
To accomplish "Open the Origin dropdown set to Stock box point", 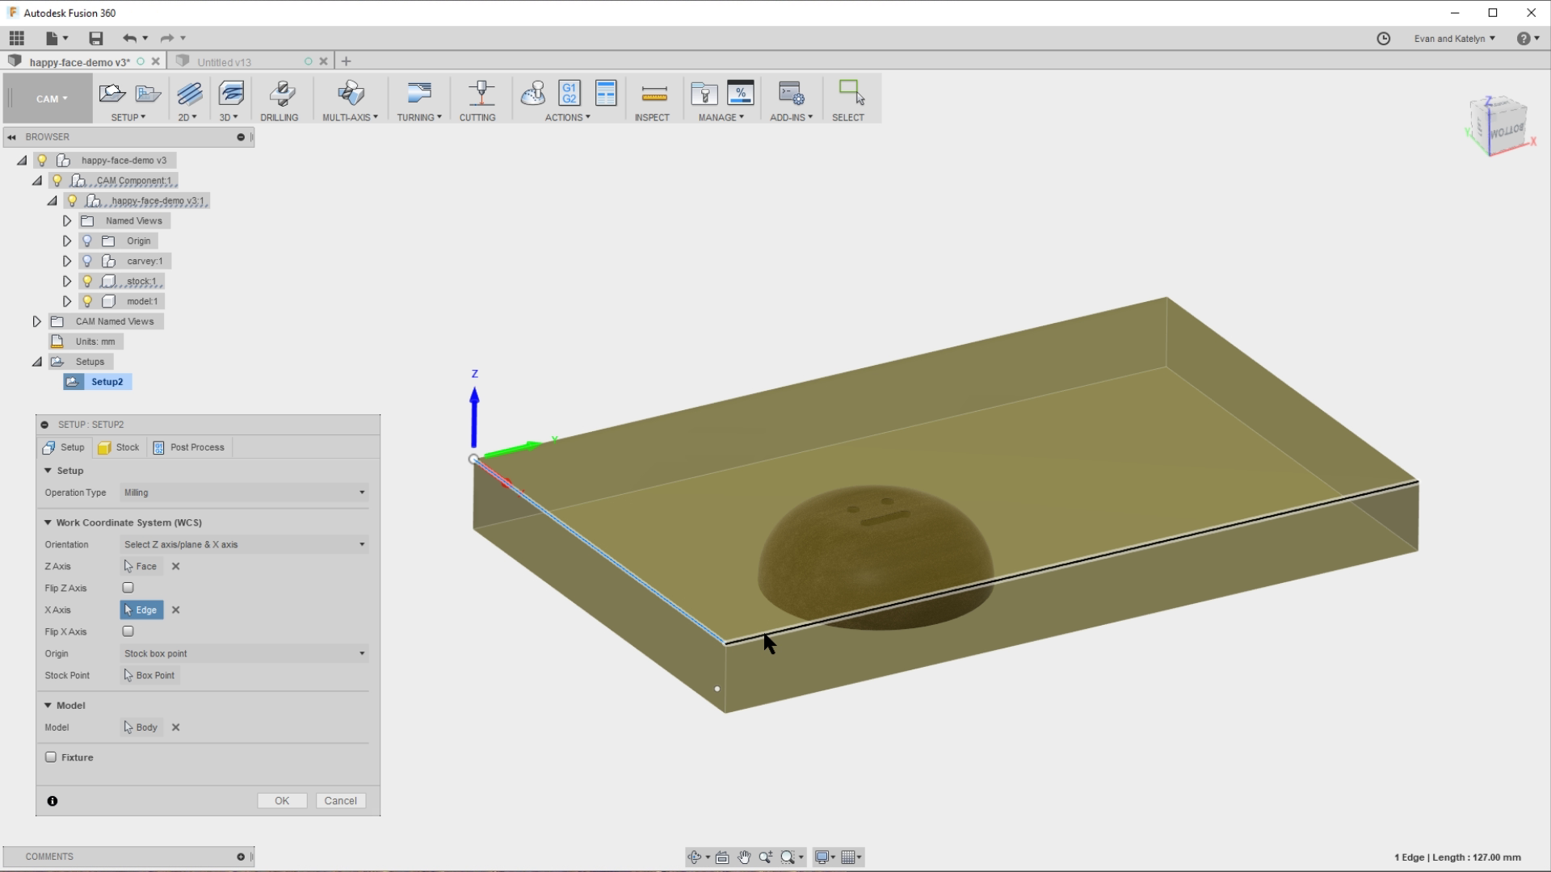I will (242, 653).
